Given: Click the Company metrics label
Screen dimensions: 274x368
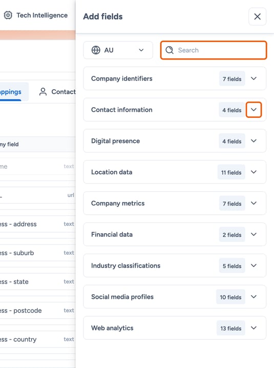Looking at the screenshot, I should click(118, 203).
